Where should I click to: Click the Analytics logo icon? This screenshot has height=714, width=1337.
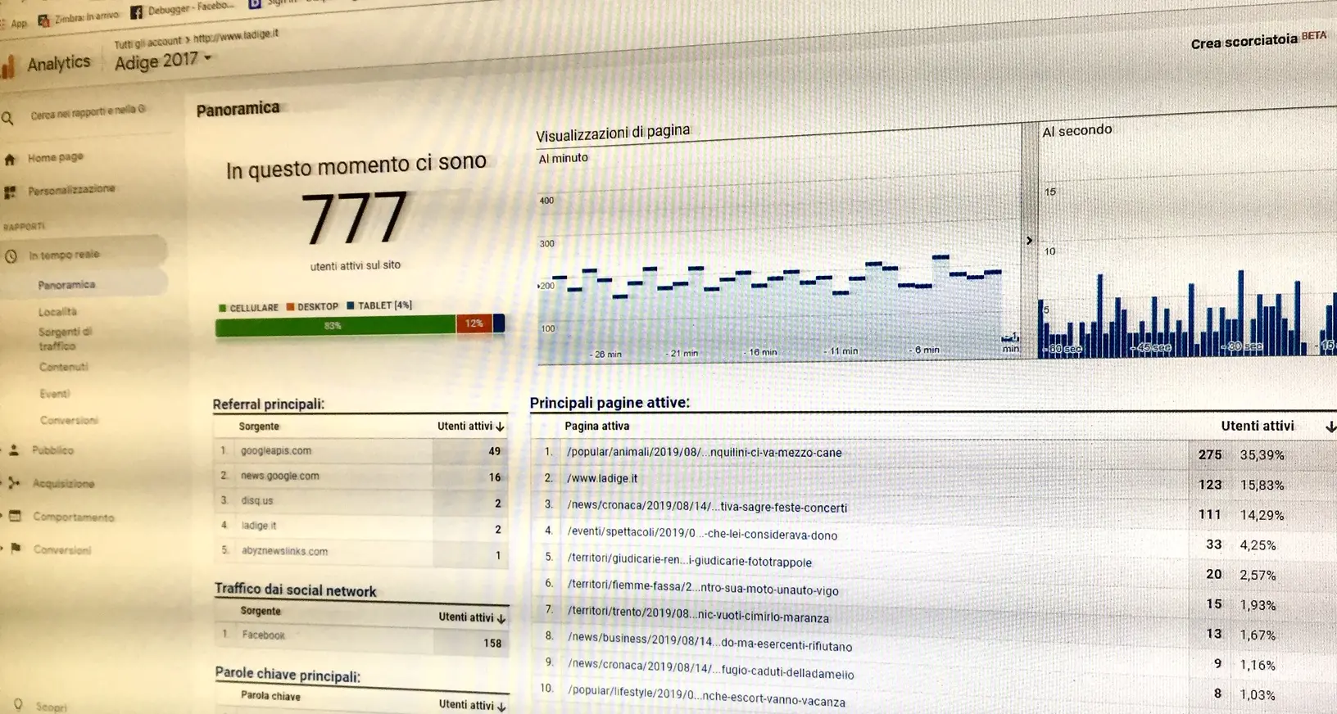point(7,67)
